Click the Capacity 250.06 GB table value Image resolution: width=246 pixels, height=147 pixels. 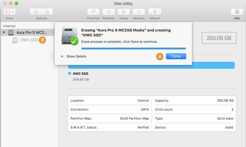225,101
